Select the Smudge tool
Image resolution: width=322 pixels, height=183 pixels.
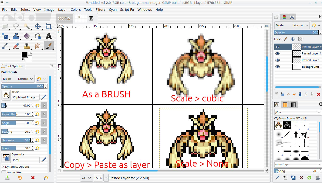click(x=38, y=46)
